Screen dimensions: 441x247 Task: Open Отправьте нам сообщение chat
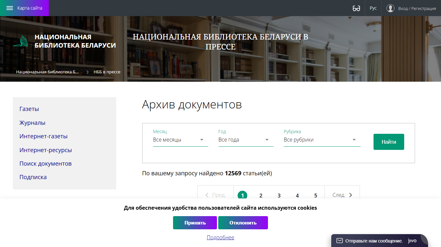point(374,241)
